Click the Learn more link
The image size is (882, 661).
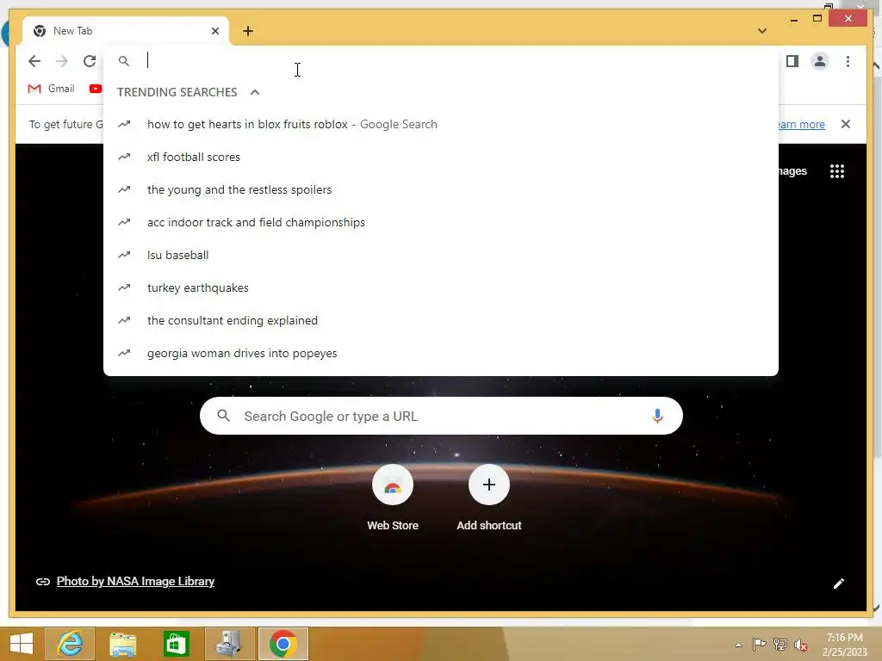click(801, 124)
